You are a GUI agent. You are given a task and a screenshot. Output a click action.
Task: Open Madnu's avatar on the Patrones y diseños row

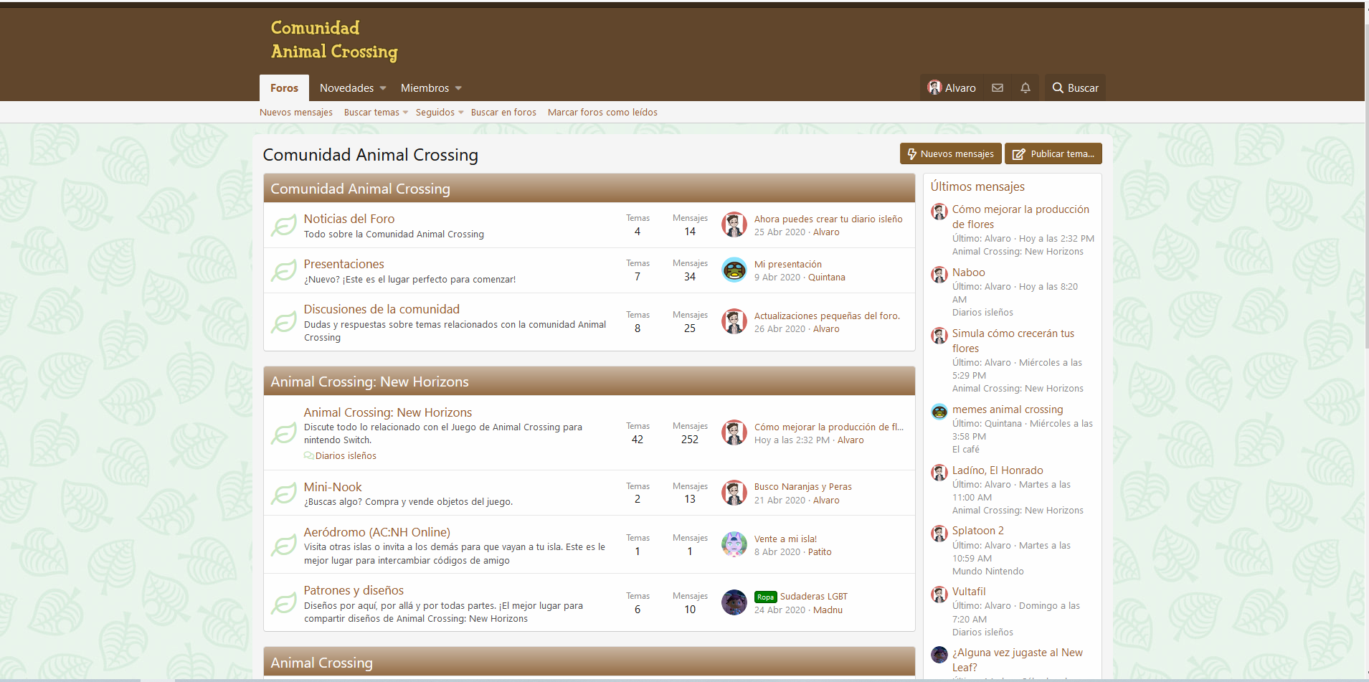(x=734, y=602)
